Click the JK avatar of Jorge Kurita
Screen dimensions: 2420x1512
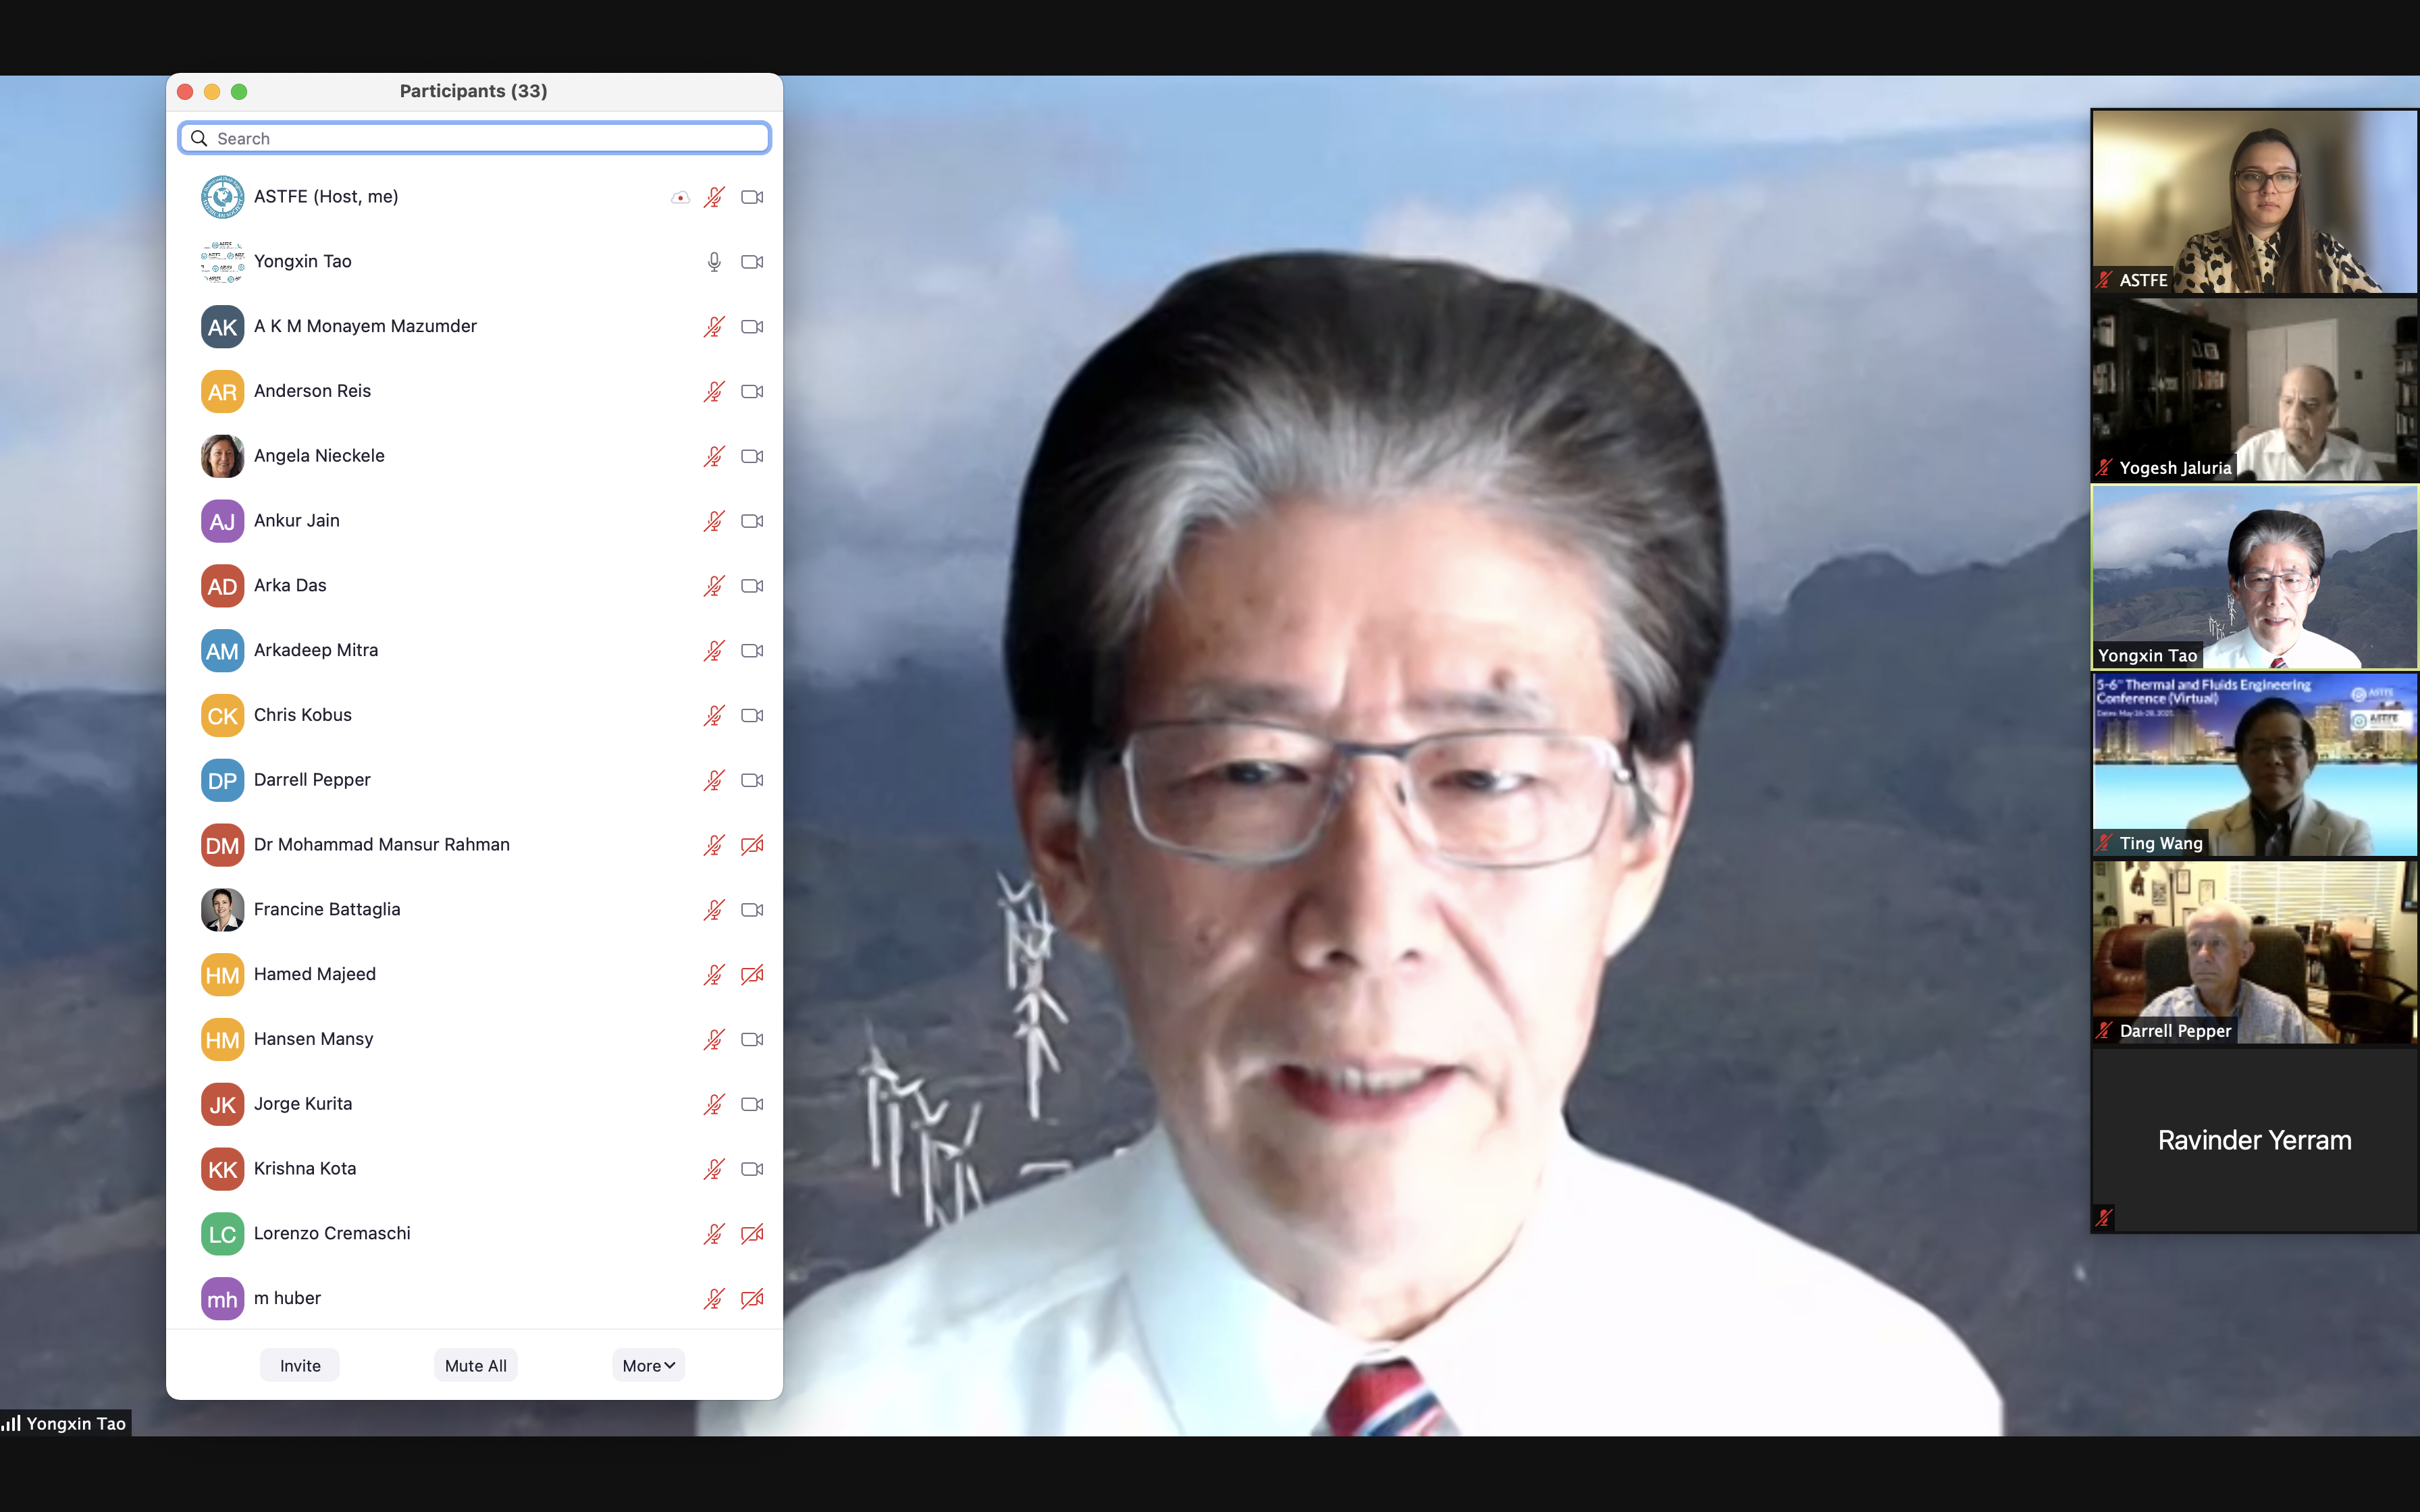[222, 1104]
